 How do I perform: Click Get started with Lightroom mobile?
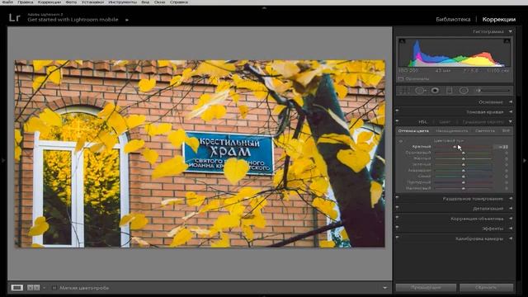(73, 20)
